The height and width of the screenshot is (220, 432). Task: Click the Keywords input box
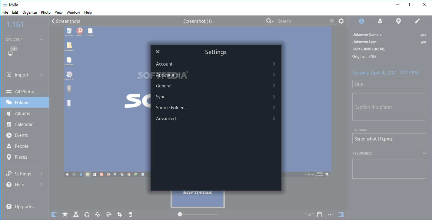pyautogui.click(x=389, y=169)
